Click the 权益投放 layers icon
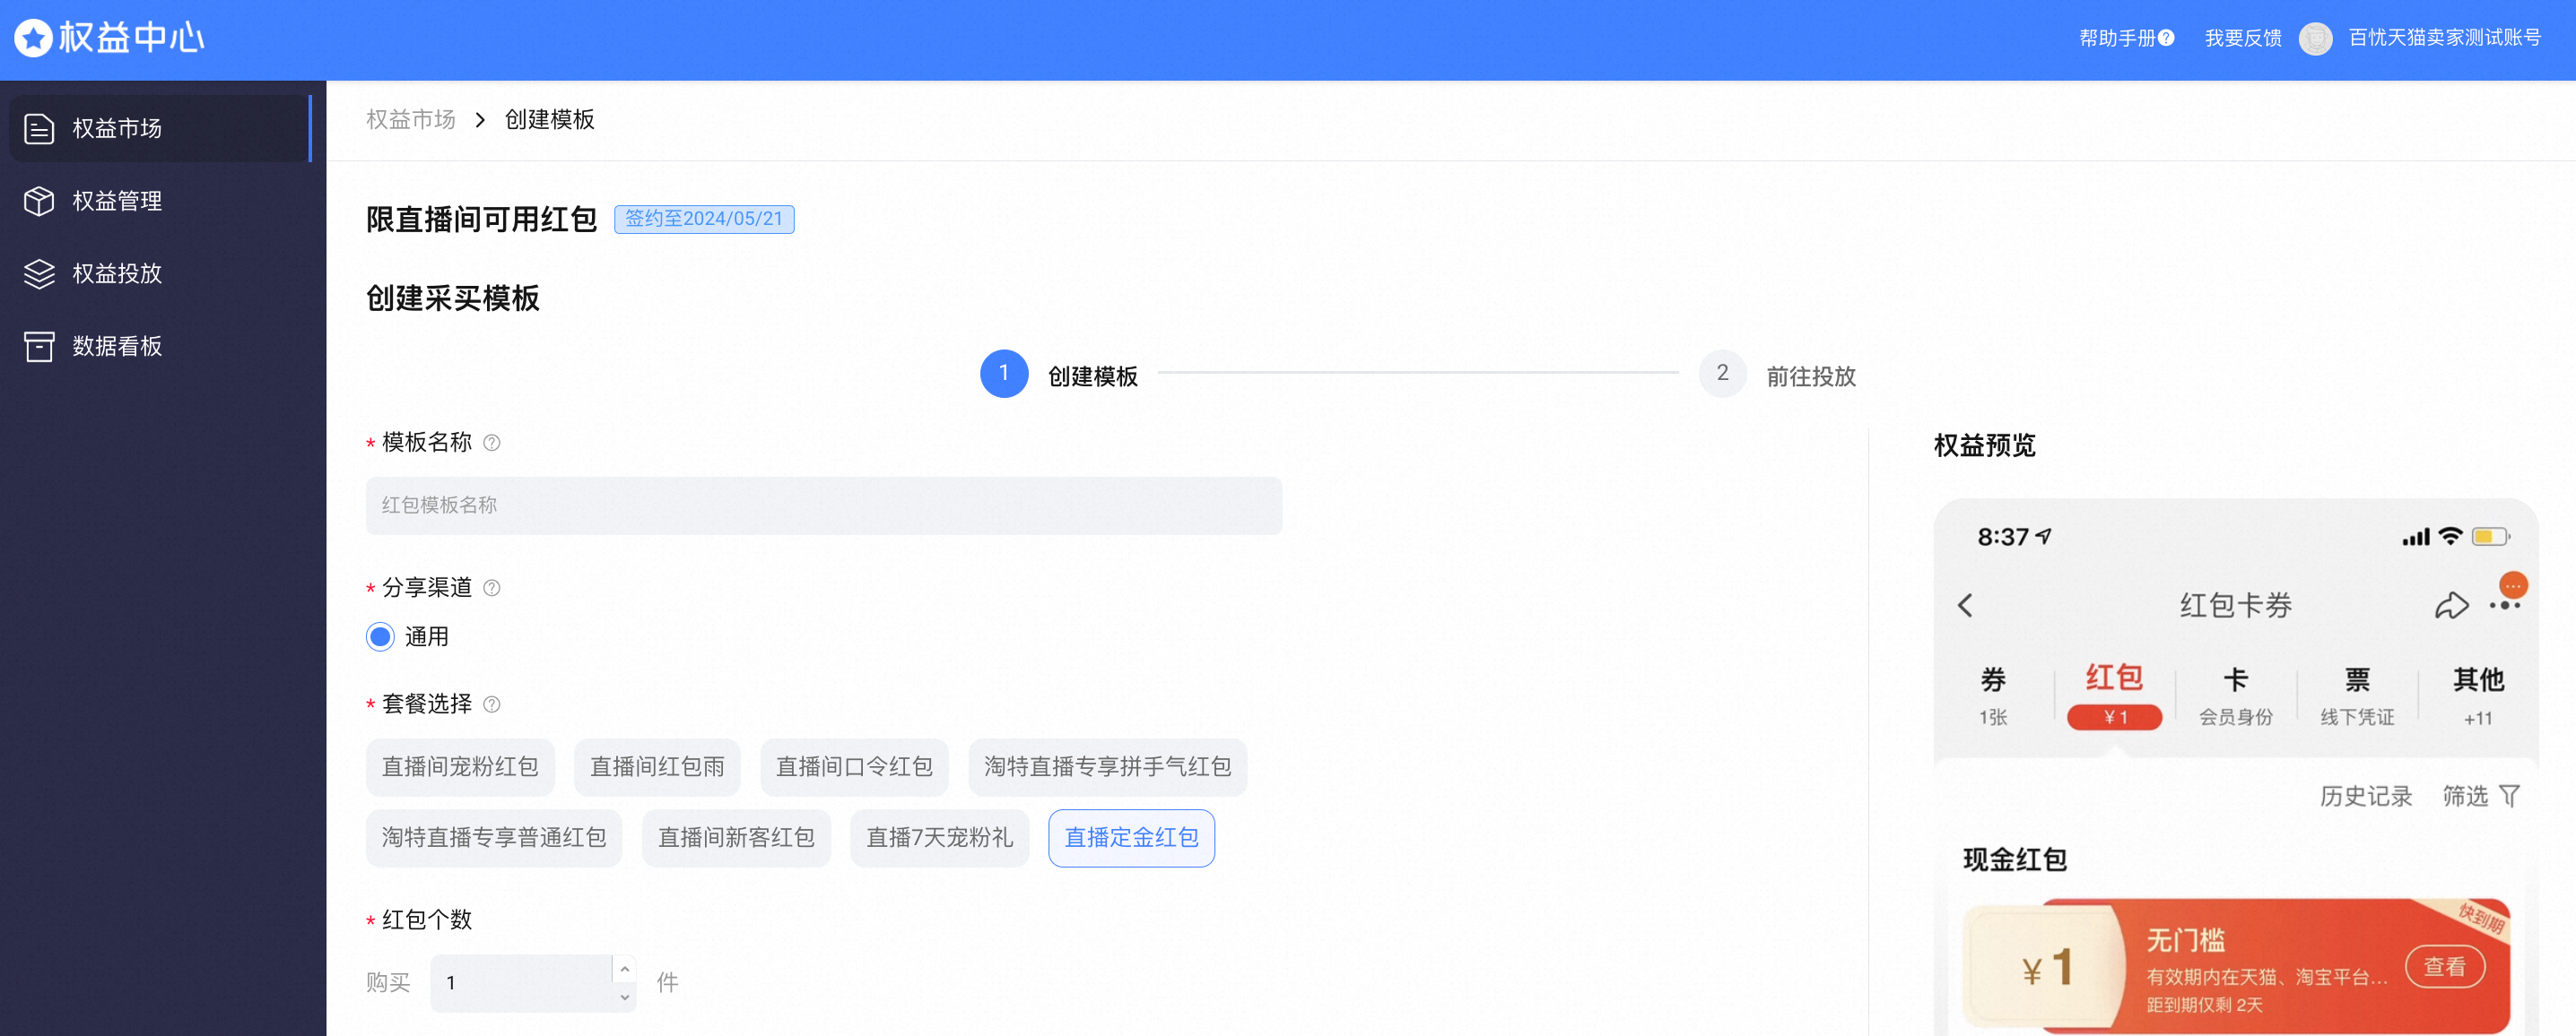 point(39,273)
